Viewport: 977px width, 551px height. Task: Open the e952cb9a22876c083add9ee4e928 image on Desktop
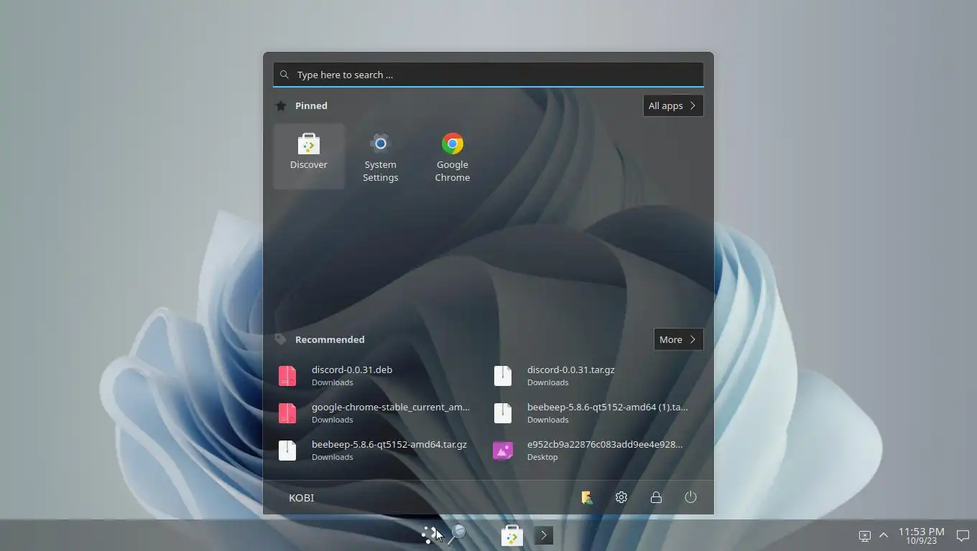click(x=596, y=450)
